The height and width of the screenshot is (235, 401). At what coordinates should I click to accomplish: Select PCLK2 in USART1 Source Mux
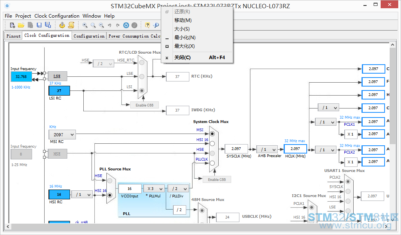click(x=348, y=181)
